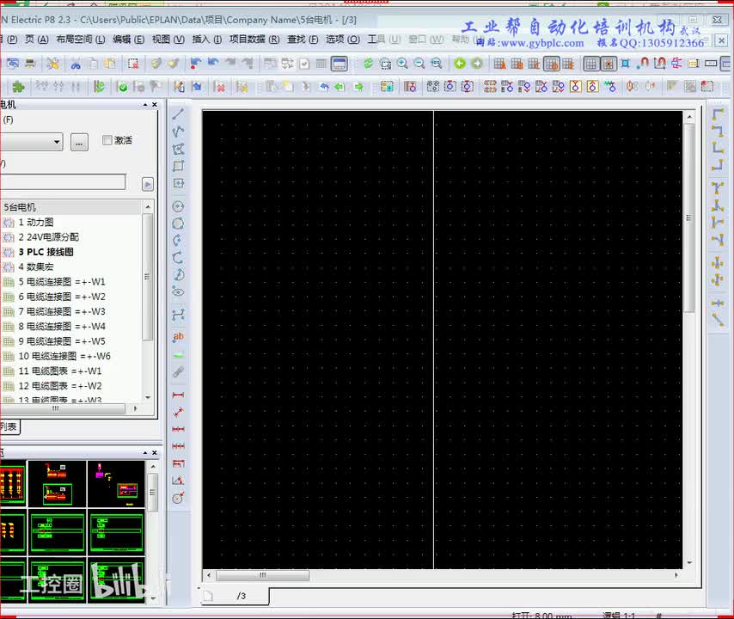Screen dimensions: 734x619
Task: Toggle the grid display button
Action: coord(591,64)
